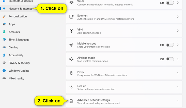Image resolution: width=186 pixels, height=108 pixels.
Task: Expand the Proxy settings chevron
Action: [x=178, y=73]
